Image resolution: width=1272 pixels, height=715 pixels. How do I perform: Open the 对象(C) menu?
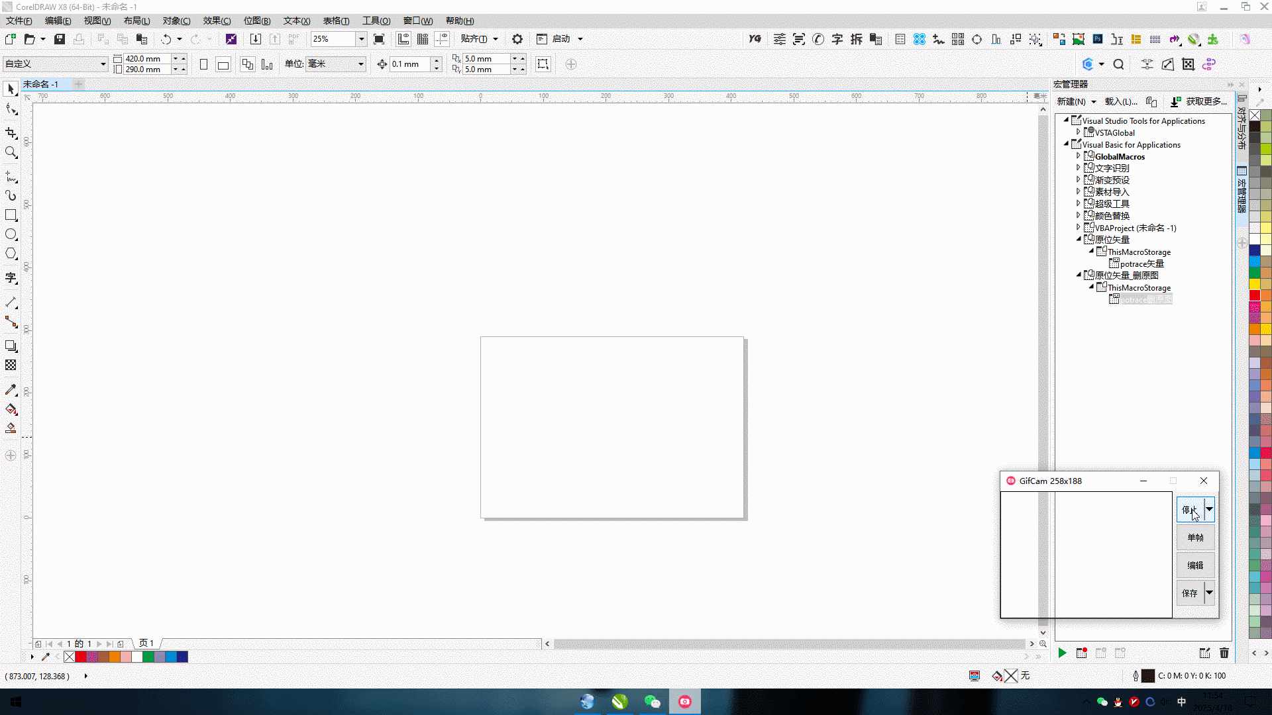176,21
